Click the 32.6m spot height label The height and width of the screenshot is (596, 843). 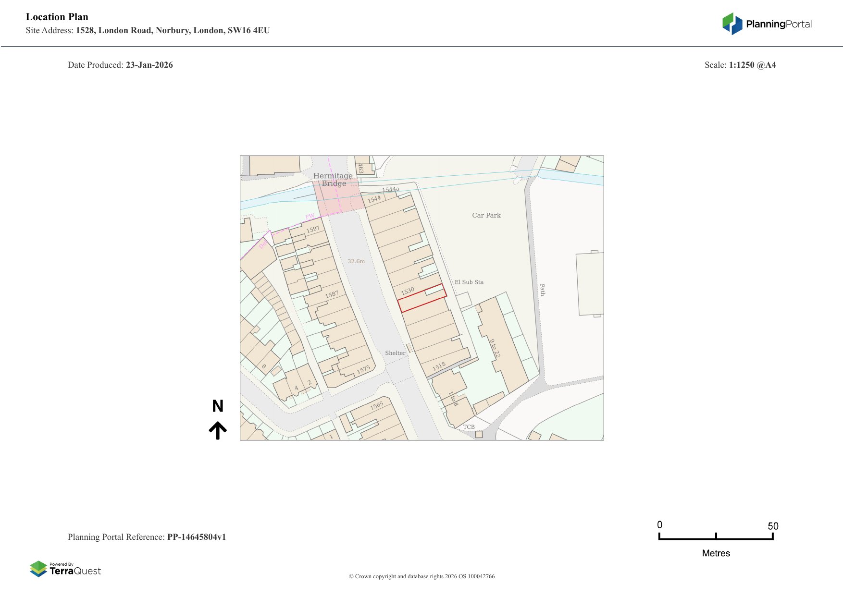pyautogui.click(x=356, y=261)
